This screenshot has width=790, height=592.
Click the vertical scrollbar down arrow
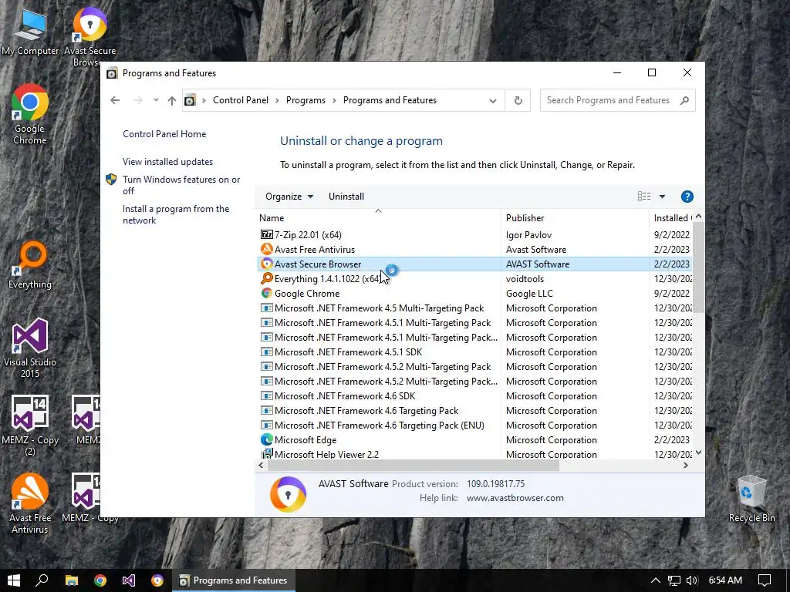(698, 452)
